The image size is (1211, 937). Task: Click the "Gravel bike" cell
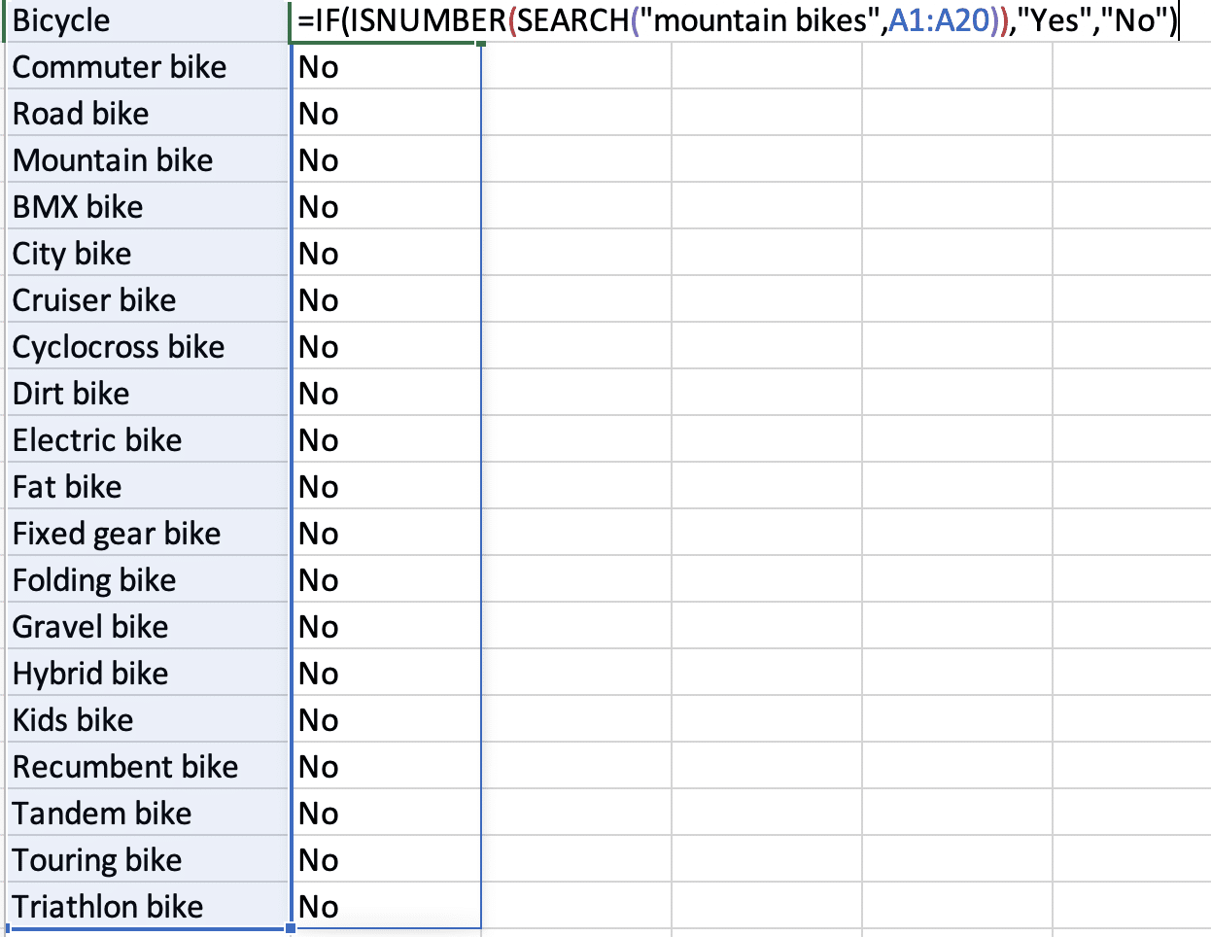[146, 627]
